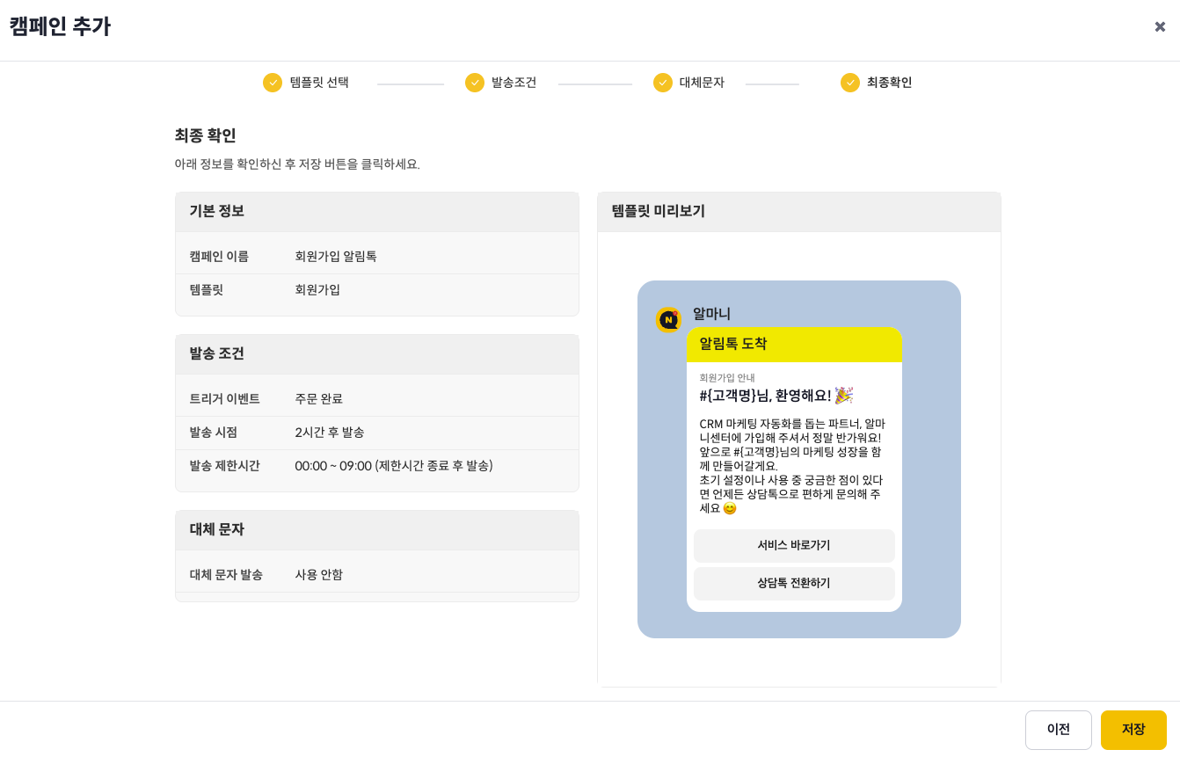Click the 기본 정보 section header

[x=377, y=212]
